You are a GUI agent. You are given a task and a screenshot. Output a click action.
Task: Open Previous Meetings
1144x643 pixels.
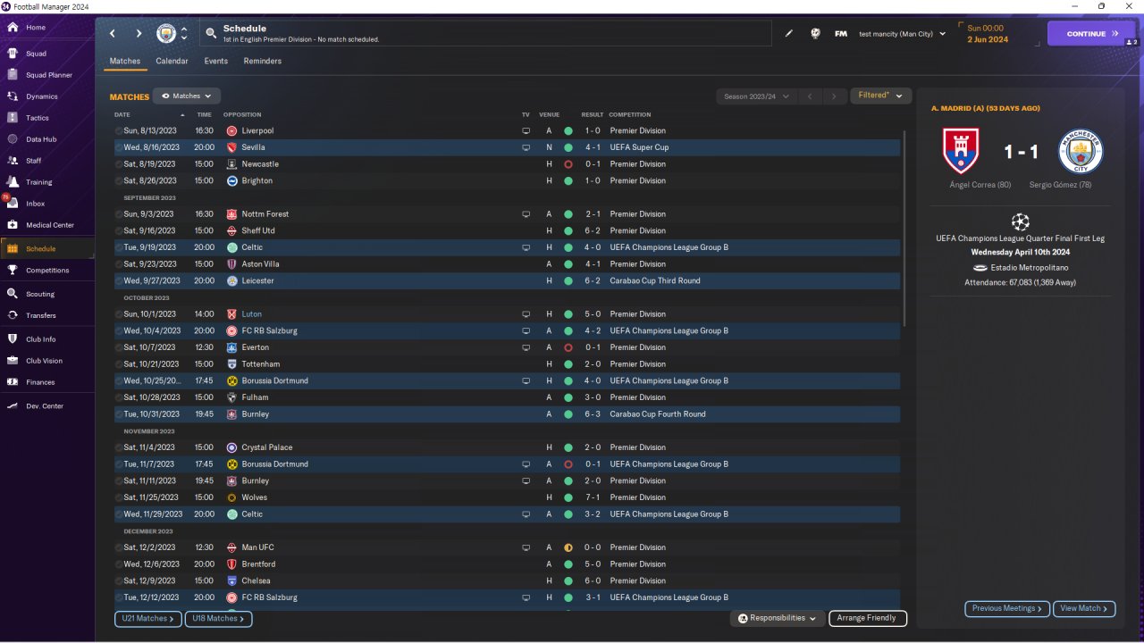click(1007, 608)
